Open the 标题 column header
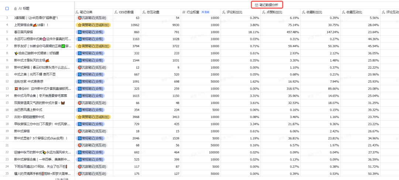 coord(26,8)
